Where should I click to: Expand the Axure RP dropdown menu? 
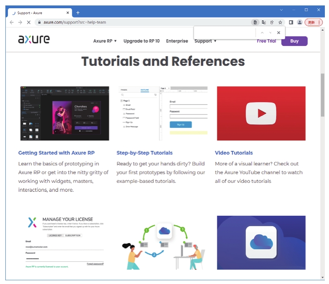coord(105,41)
